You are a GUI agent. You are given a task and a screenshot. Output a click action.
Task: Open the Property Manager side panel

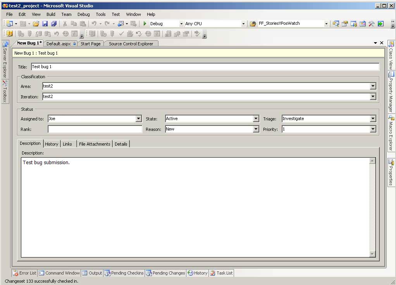click(391, 92)
